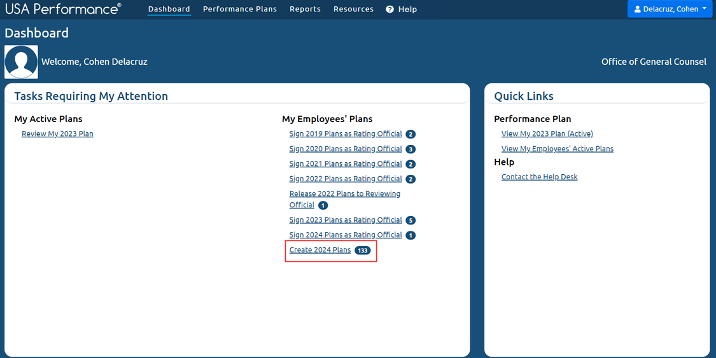
Task: Click the Dashboard page title
Action: click(36, 33)
